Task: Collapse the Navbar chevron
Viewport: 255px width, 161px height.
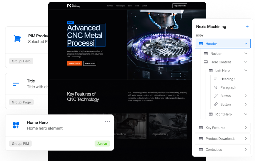Action: tap(246, 53)
